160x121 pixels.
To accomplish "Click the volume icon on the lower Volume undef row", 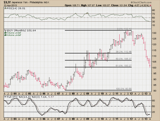I will click(x=5, y=35).
